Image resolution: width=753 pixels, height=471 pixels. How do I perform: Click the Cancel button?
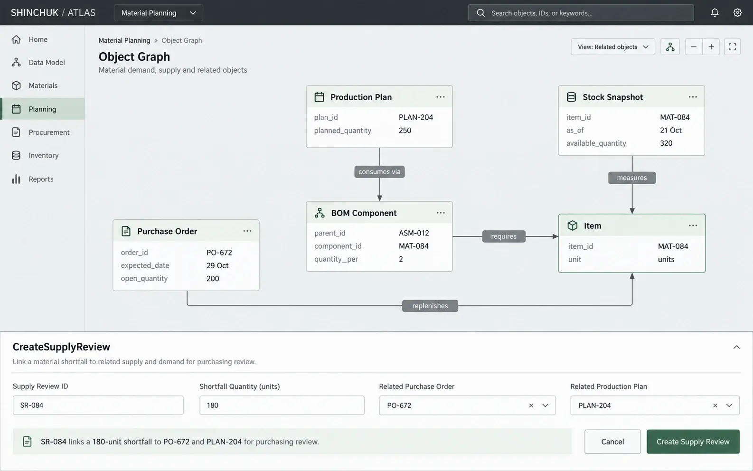pyautogui.click(x=612, y=442)
